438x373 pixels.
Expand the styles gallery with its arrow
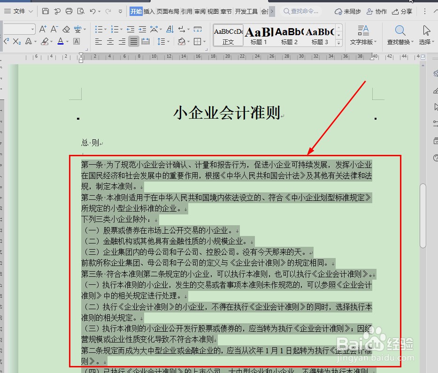[x=339, y=44]
